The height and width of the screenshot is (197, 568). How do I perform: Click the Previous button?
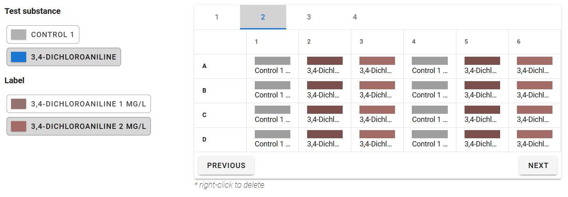pos(226,166)
